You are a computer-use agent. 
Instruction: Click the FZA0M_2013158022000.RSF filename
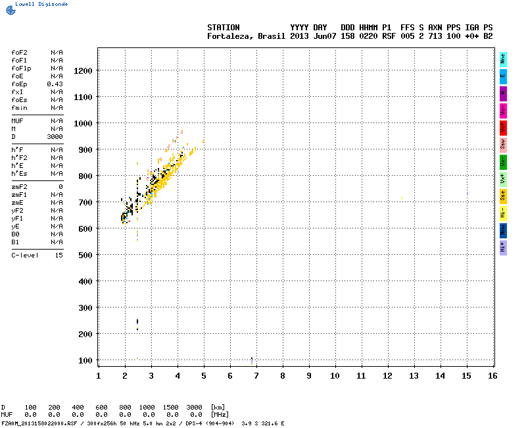point(39,423)
